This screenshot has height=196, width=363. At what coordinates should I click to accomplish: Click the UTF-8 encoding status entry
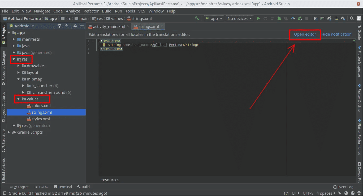click(308, 193)
